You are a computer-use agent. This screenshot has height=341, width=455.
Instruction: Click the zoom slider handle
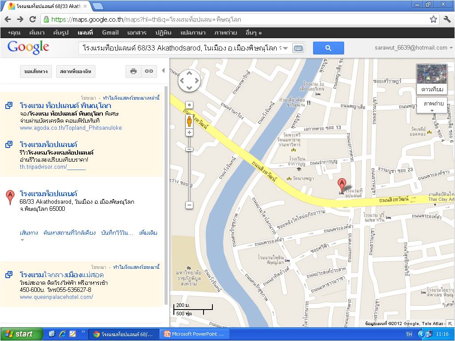click(x=189, y=149)
